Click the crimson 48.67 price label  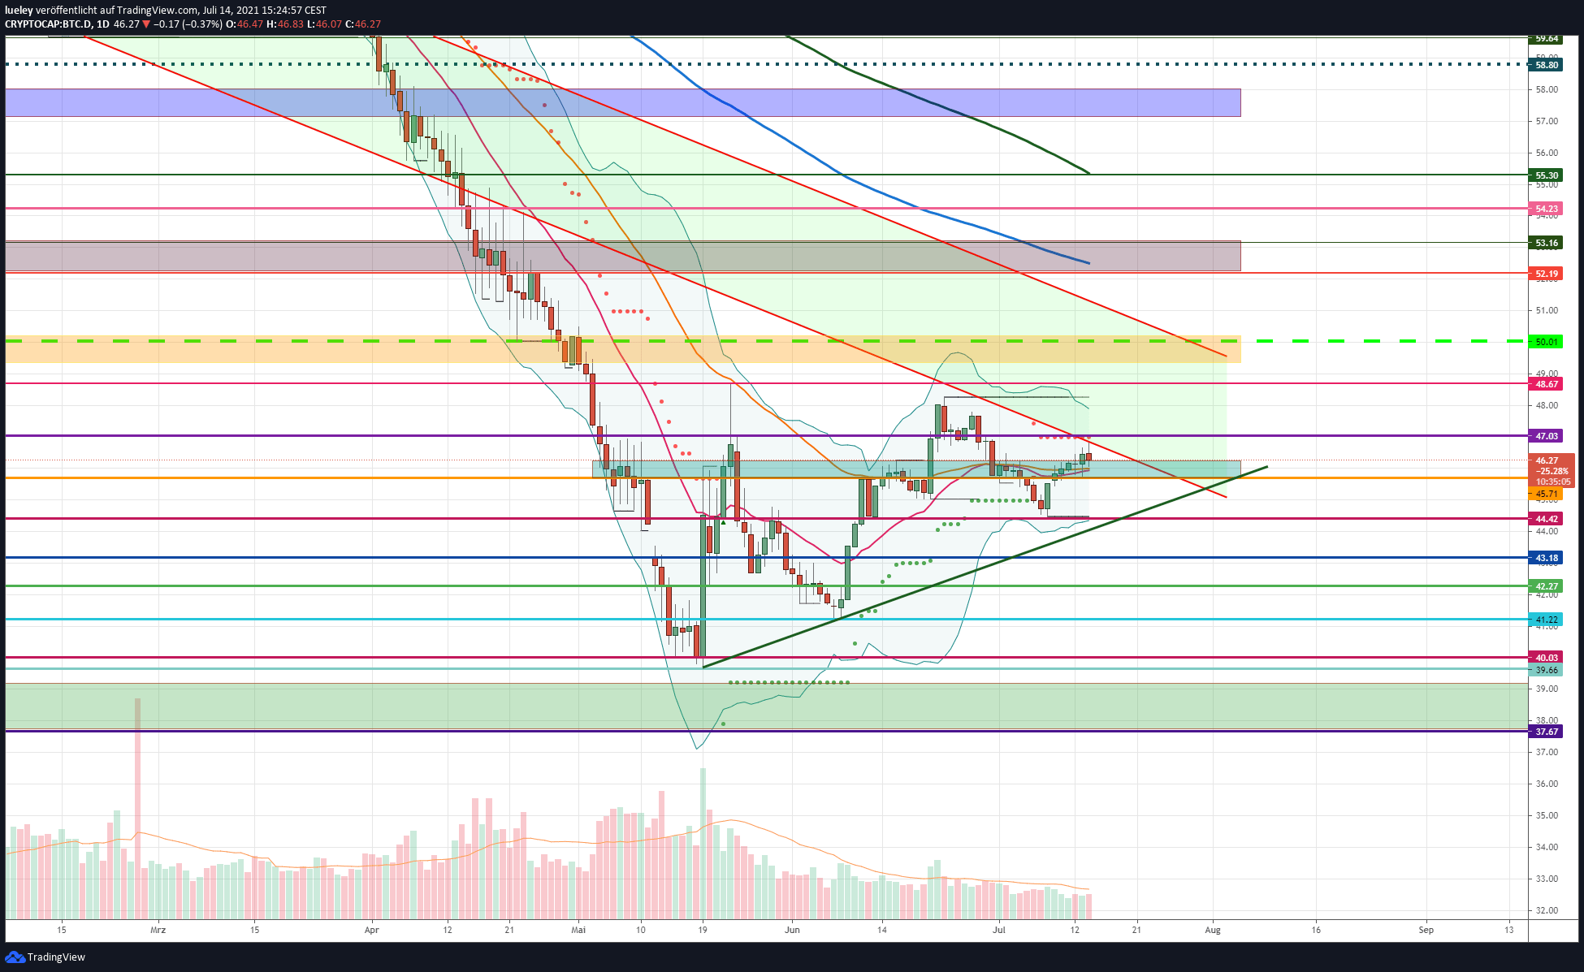tap(1547, 384)
